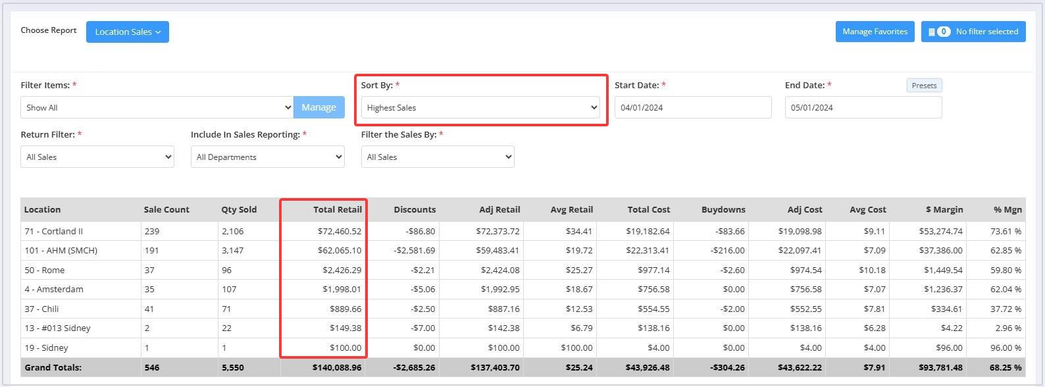Click the $10.18 Avg Cost value
1045x387 pixels.
[x=872, y=270]
